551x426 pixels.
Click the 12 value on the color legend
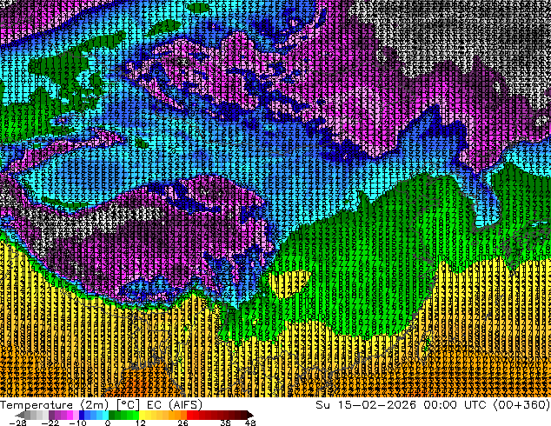pos(139,423)
